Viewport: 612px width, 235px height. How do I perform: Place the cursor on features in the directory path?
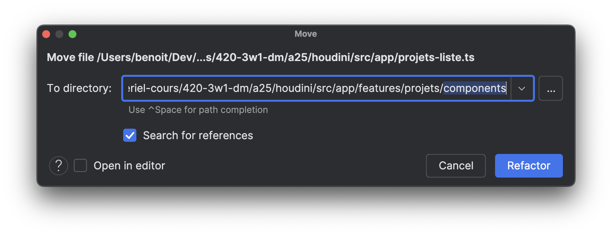click(379, 88)
